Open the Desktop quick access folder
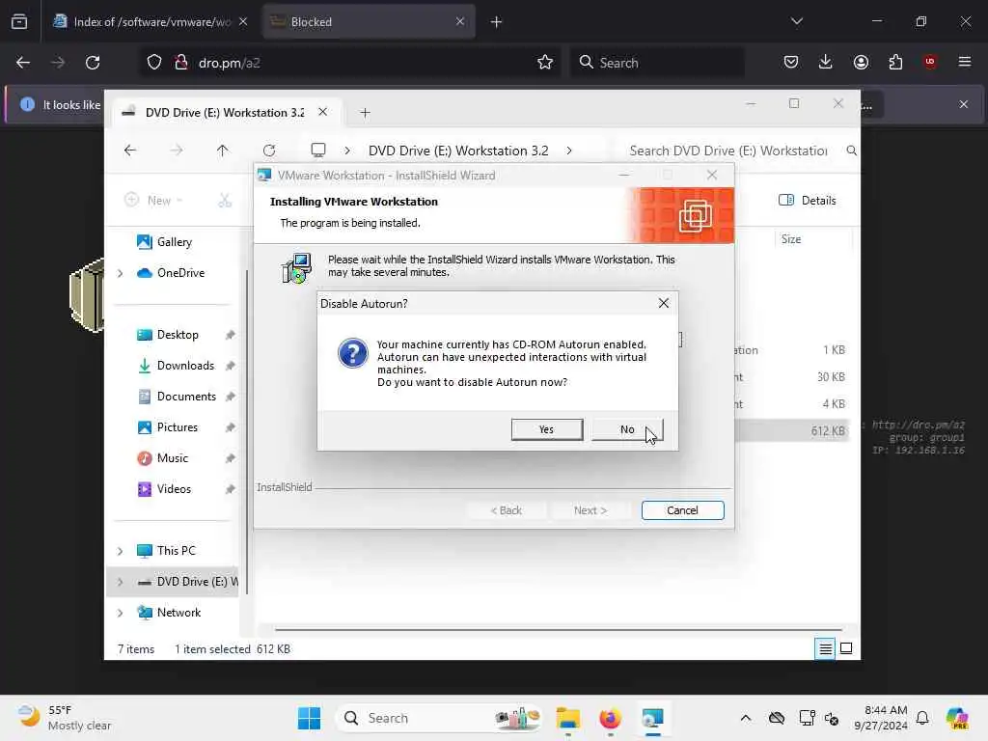The image size is (988, 741). click(178, 335)
